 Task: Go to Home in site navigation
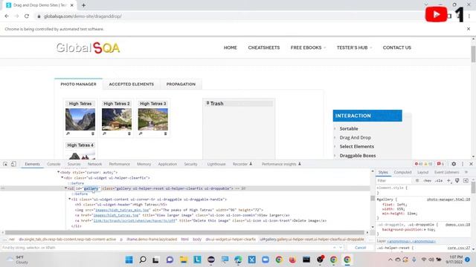[x=231, y=47]
